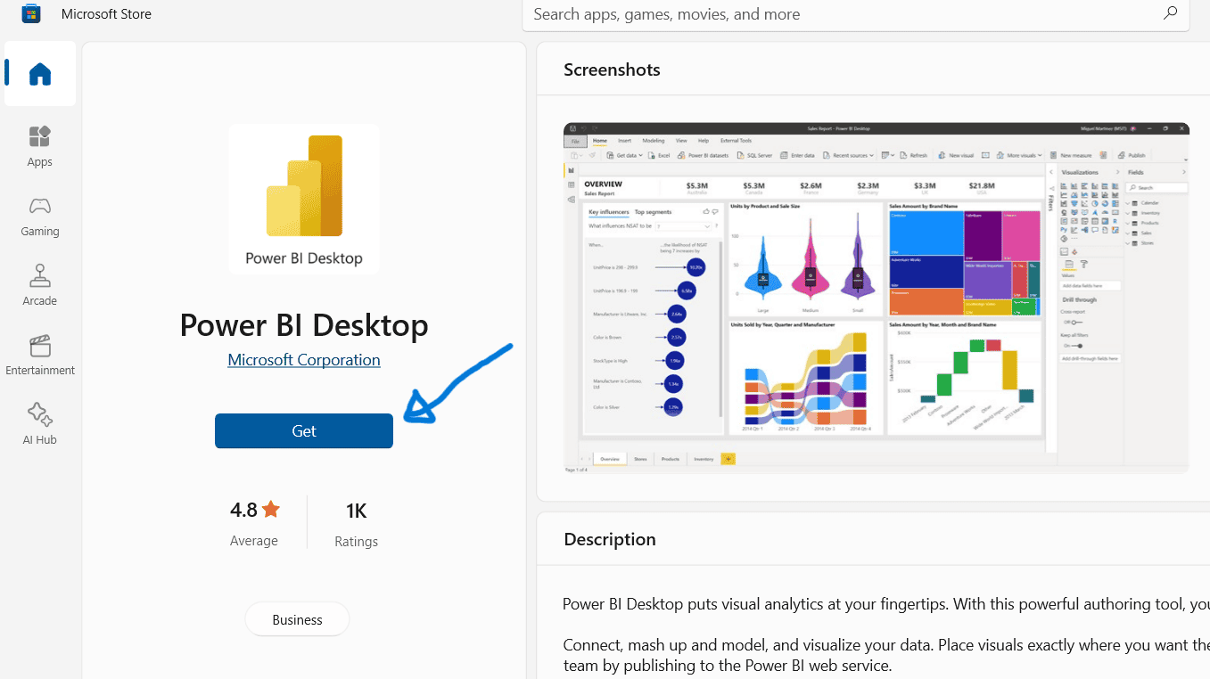This screenshot has width=1210, height=679.
Task: Open the Apps section in sidebar
Action: (x=40, y=146)
